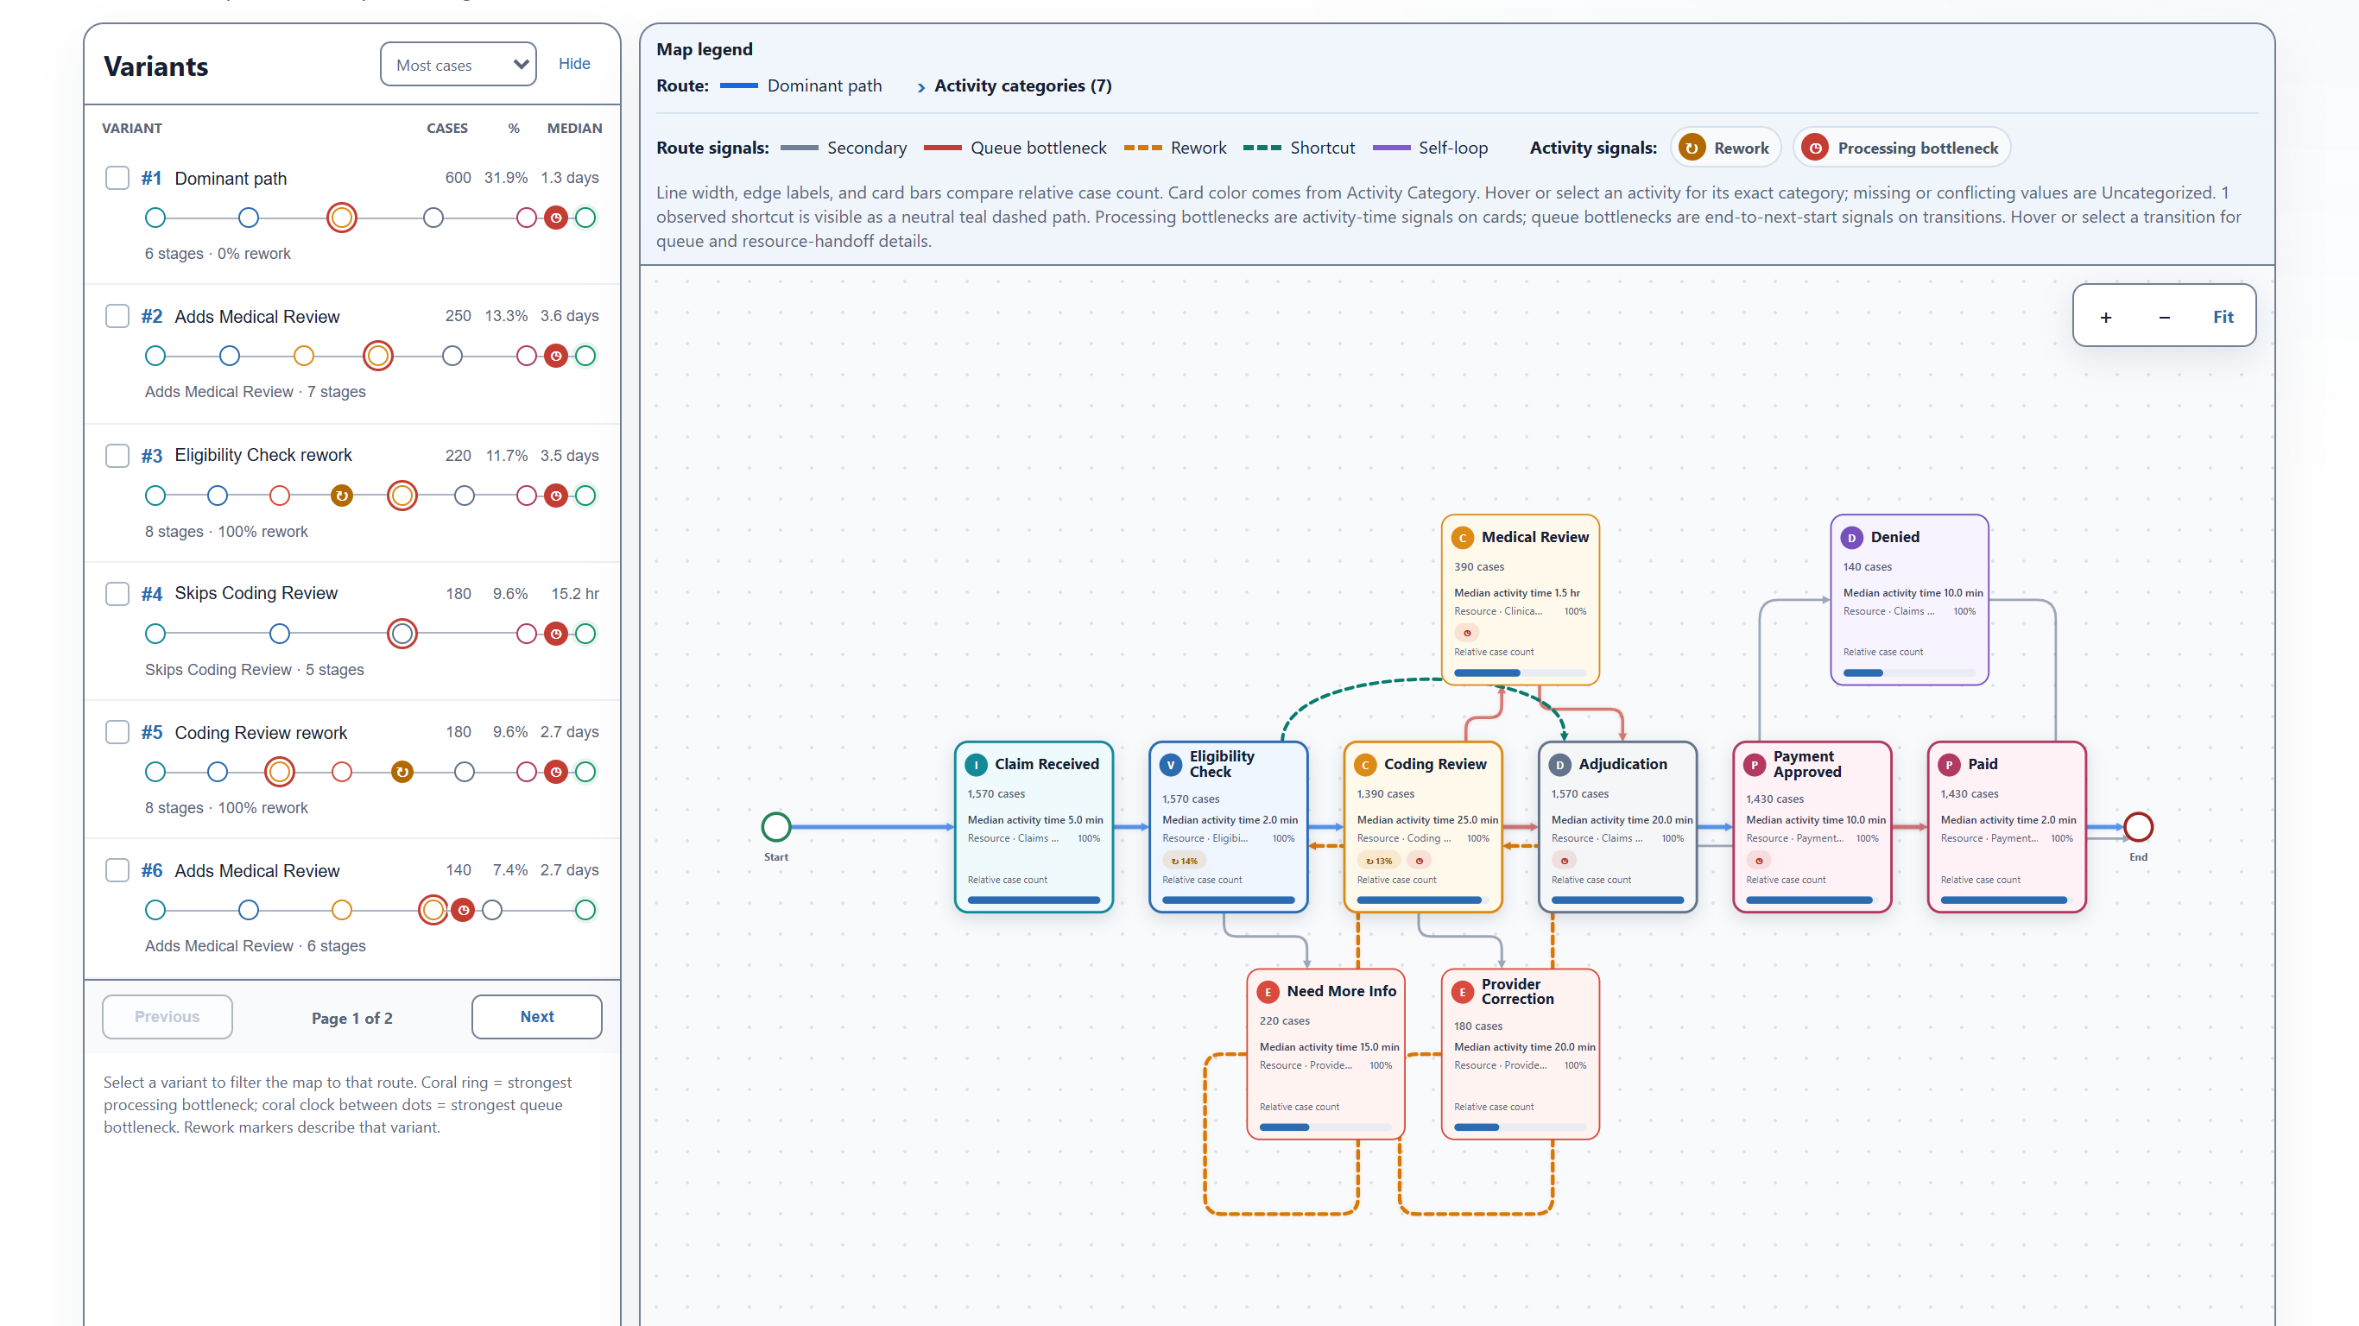The width and height of the screenshot is (2359, 1326).
Task: Click the Payment Approved P badge icon
Action: pyautogui.click(x=1754, y=765)
